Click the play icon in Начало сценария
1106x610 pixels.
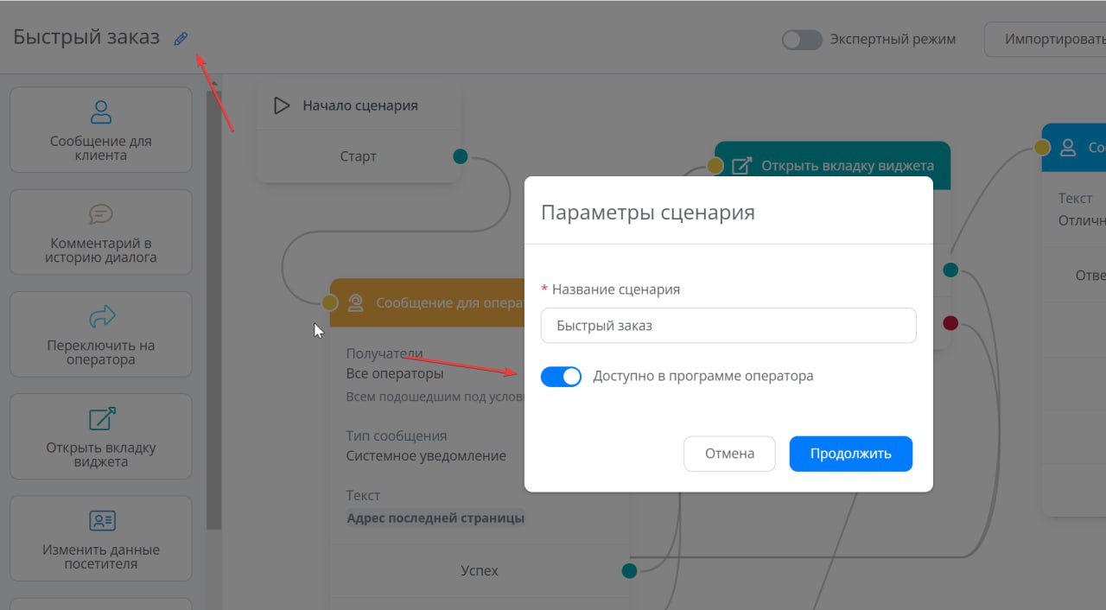coord(282,105)
